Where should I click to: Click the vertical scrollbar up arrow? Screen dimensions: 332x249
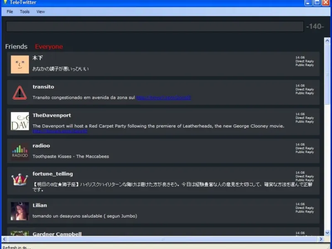click(x=327, y=41)
